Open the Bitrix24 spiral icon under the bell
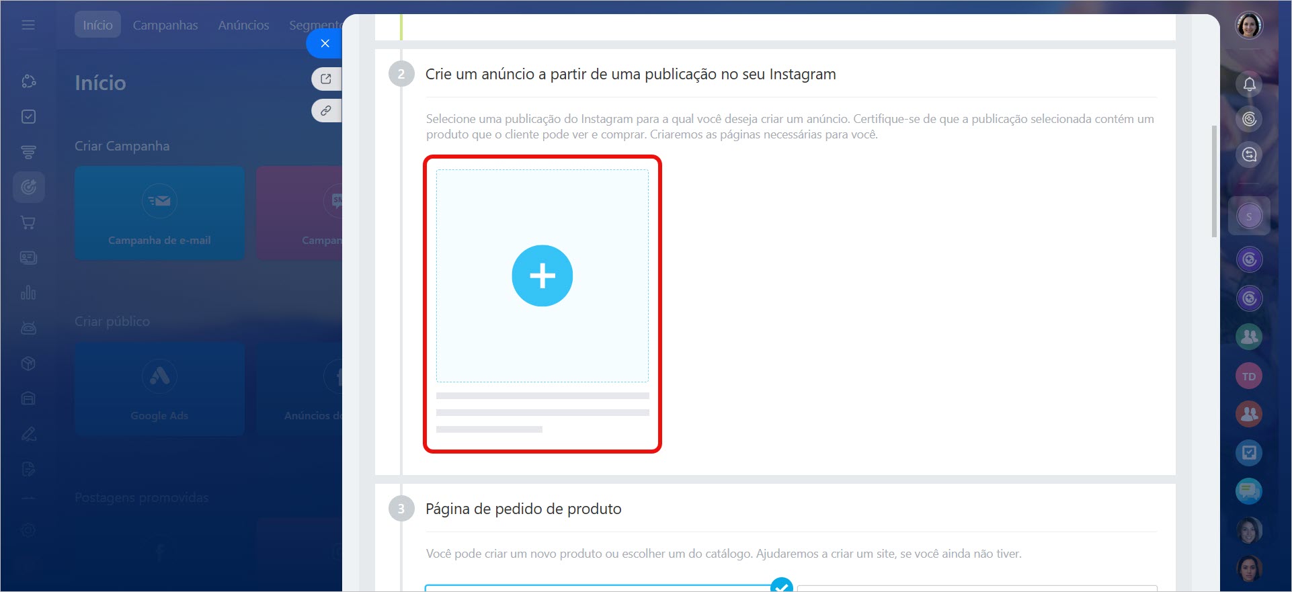 coord(1249,120)
